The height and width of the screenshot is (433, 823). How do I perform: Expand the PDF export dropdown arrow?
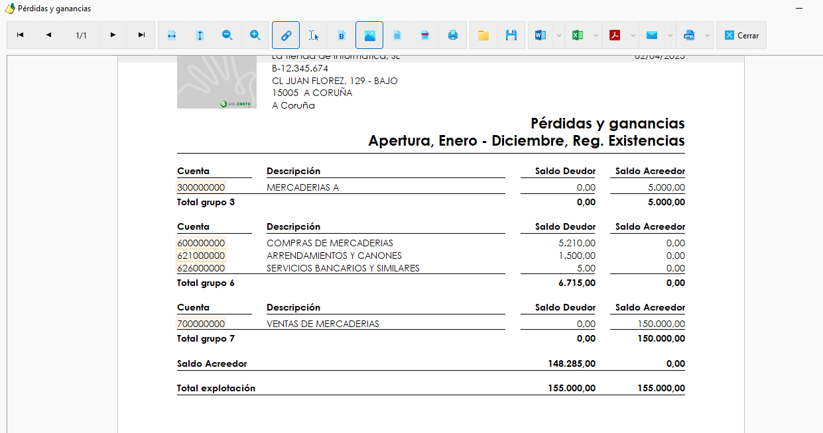[x=633, y=35]
